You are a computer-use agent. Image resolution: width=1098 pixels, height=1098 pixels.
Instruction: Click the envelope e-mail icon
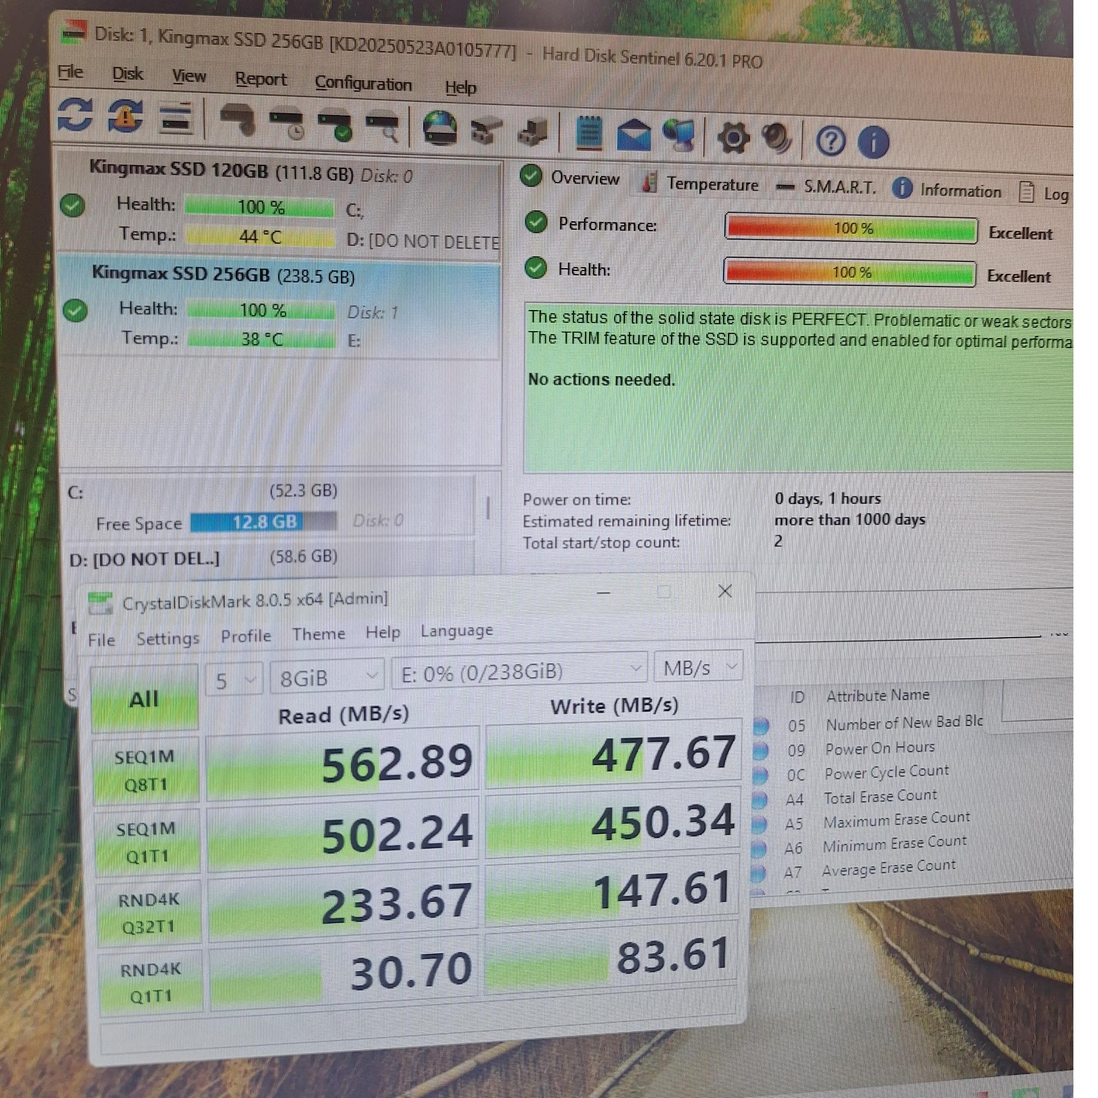point(634,136)
